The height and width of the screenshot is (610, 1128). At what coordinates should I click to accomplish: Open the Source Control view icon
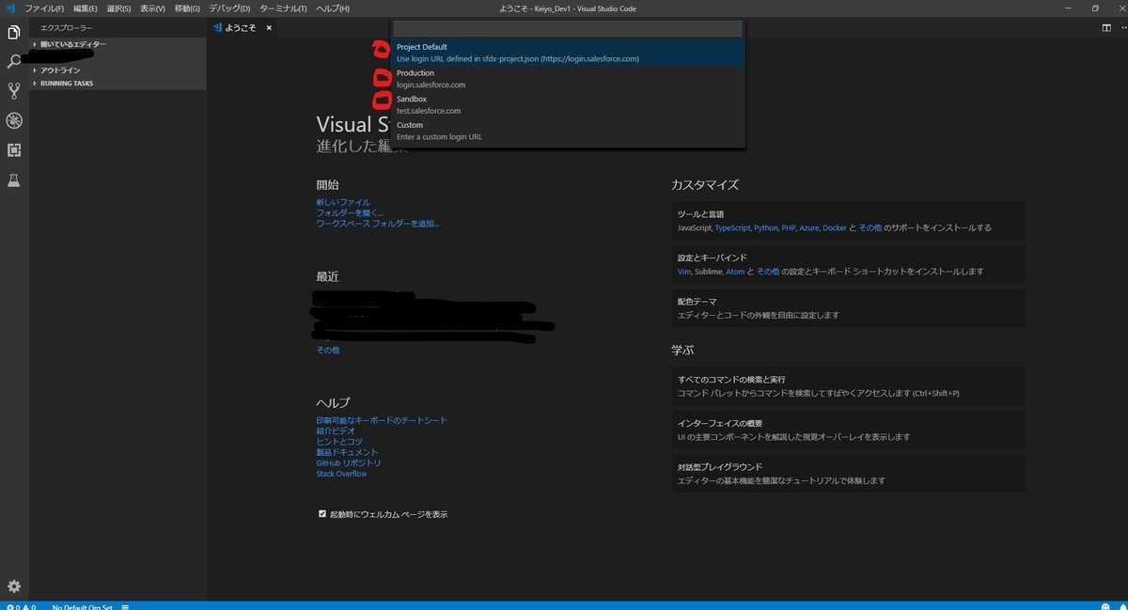14,91
